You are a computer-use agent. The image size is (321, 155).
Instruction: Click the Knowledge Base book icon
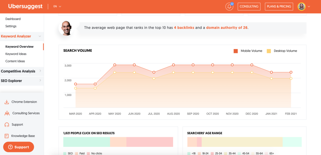click(x=7, y=136)
